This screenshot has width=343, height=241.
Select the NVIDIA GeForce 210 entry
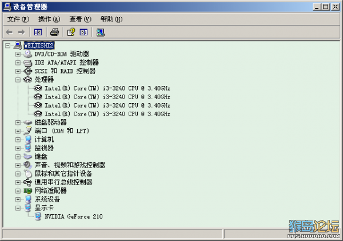[74, 217]
